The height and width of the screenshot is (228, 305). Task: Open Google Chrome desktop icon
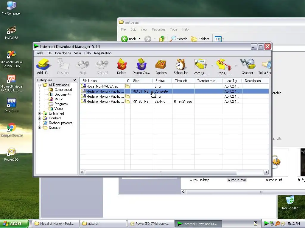[x=12, y=130]
